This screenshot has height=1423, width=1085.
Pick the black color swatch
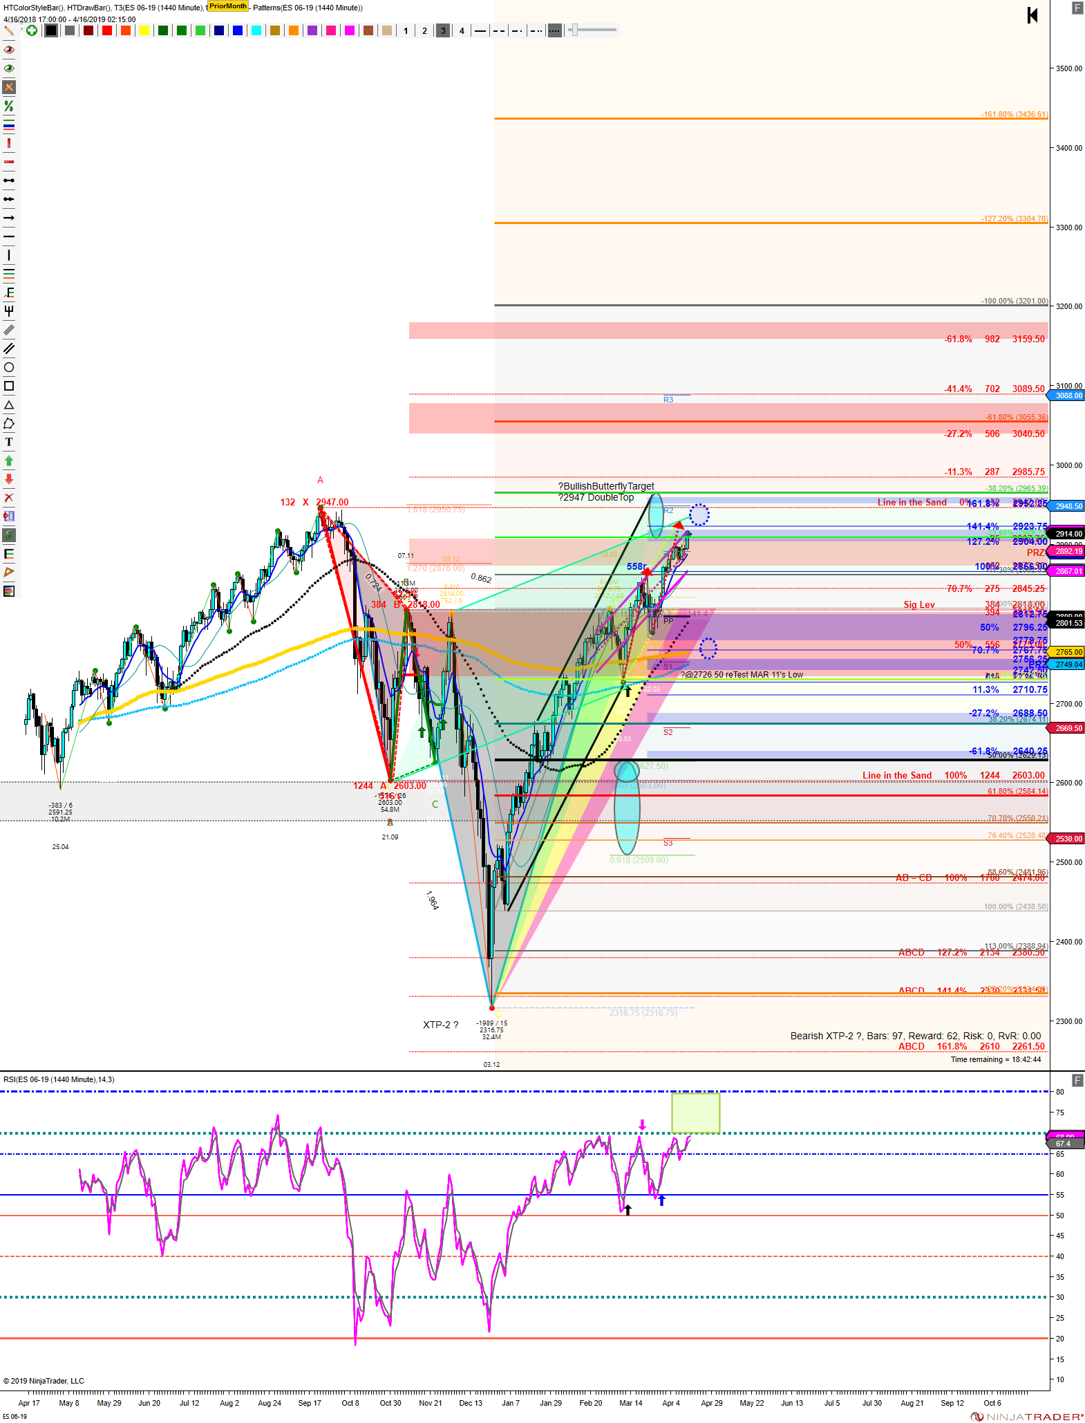click(51, 30)
